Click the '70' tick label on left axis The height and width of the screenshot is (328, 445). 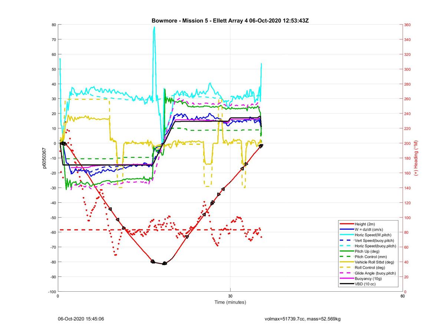tap(53, 40)
